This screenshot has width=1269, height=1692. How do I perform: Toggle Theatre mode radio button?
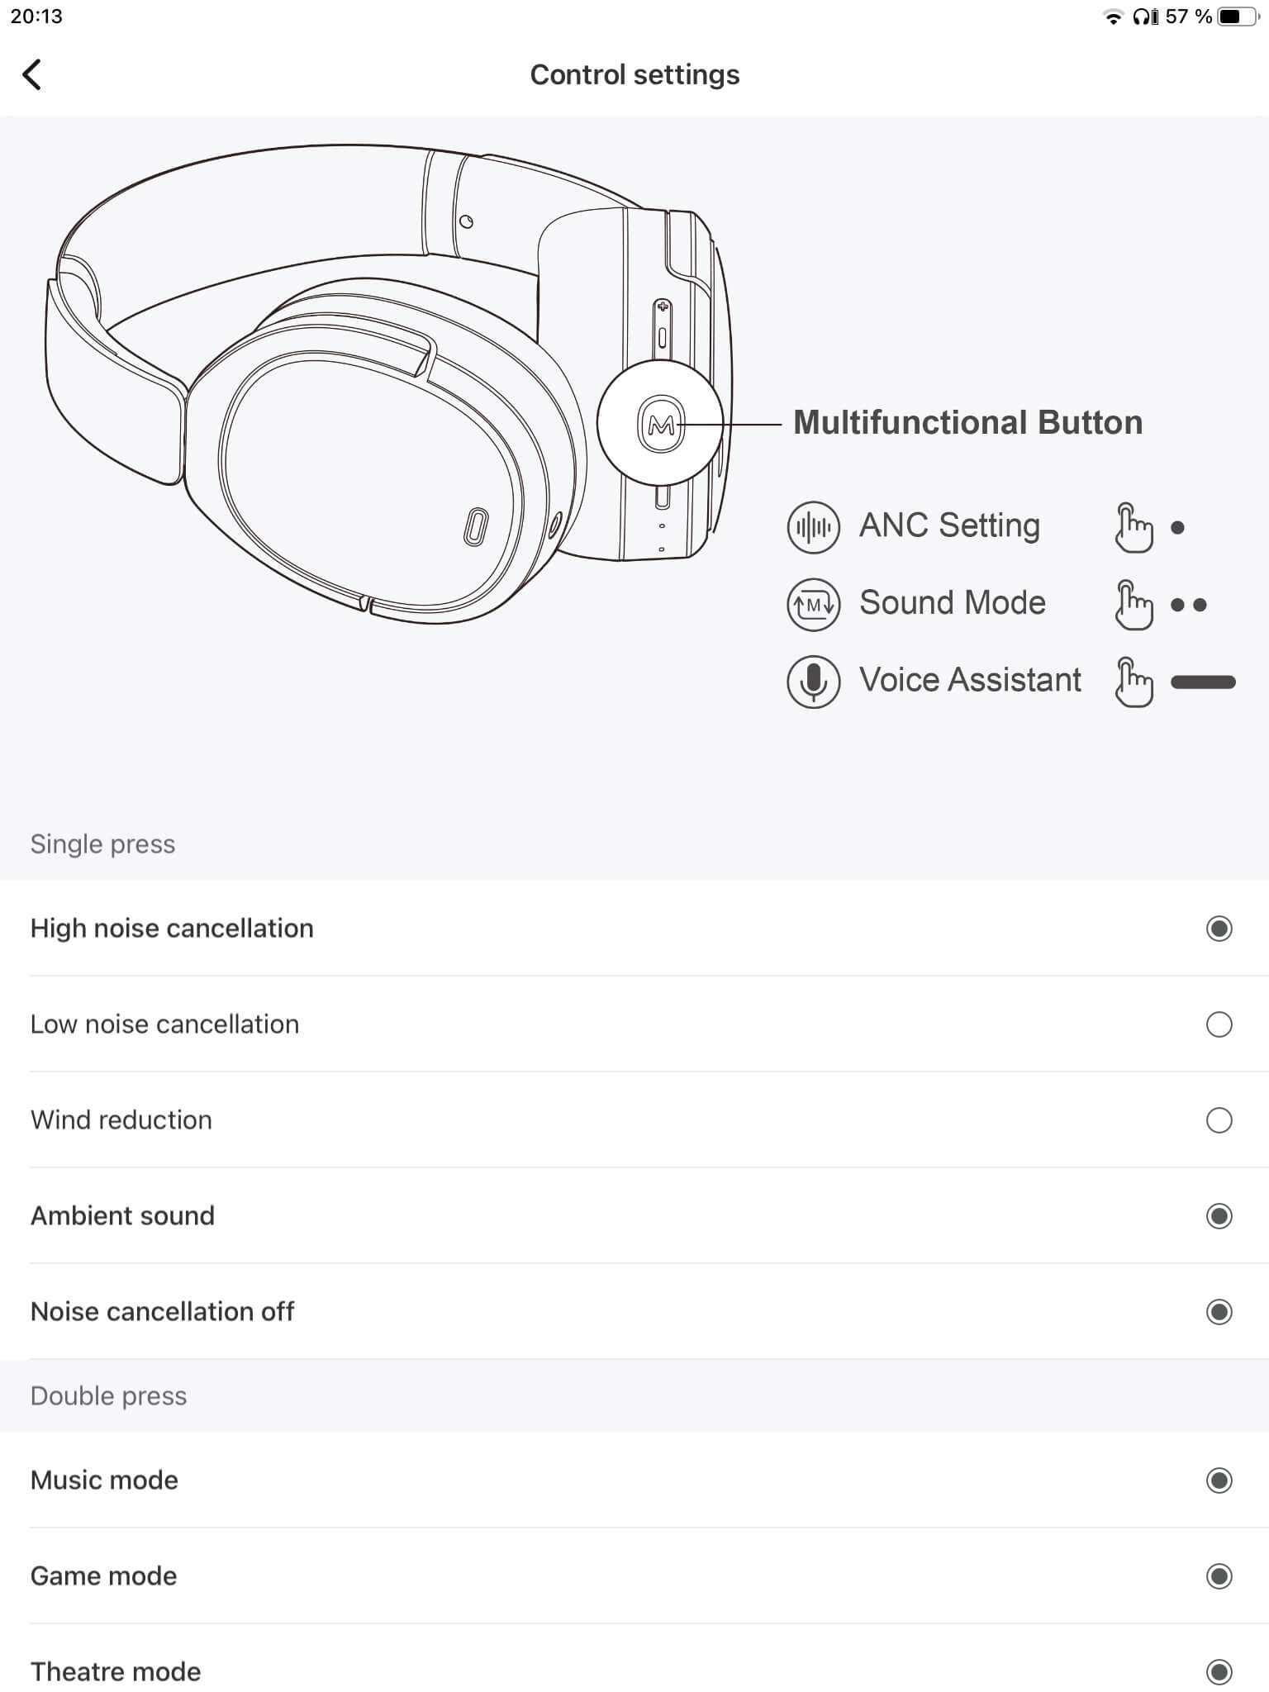pyautogui.click(x=1219, y=1671)
